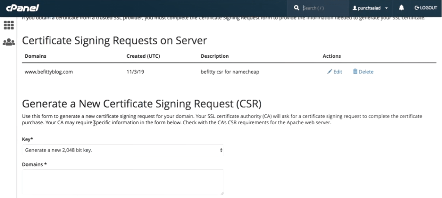Click the trash Delete icon for befittyblog
The image size is (442, 198).
pyautogui.click(x=355, y=72)
